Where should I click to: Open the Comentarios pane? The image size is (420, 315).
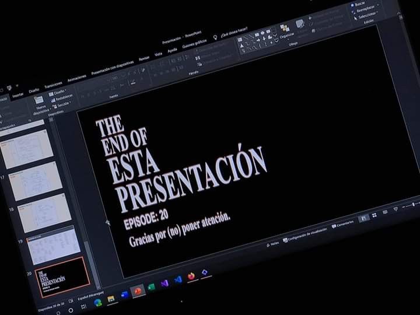coord(342,224)
